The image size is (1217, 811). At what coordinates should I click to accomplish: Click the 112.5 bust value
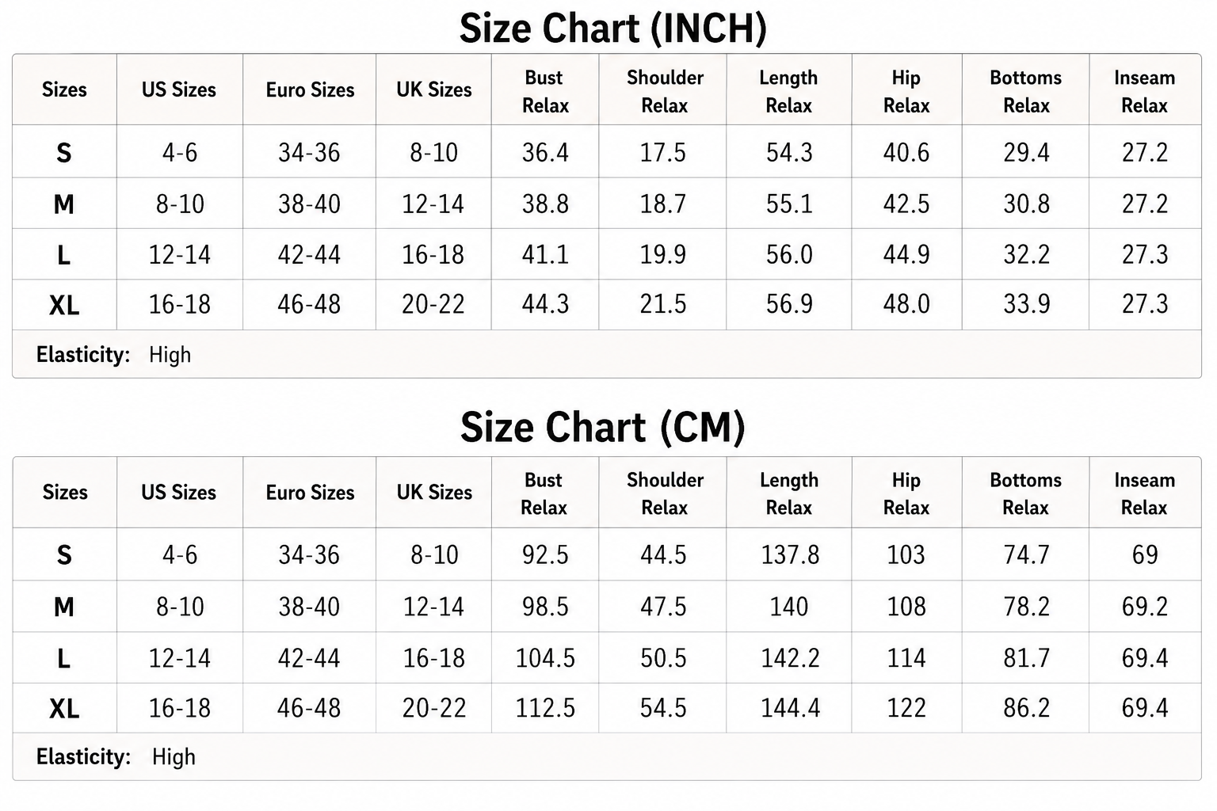point(545,708)
